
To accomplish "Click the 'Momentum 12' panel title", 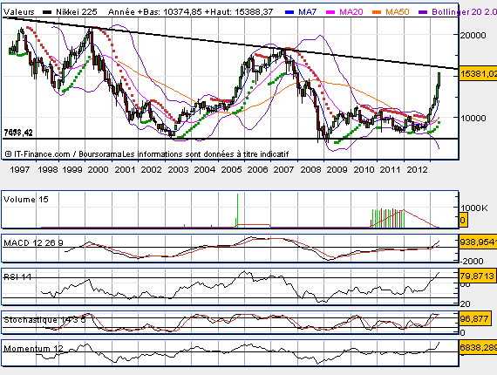I will (33, 349).
